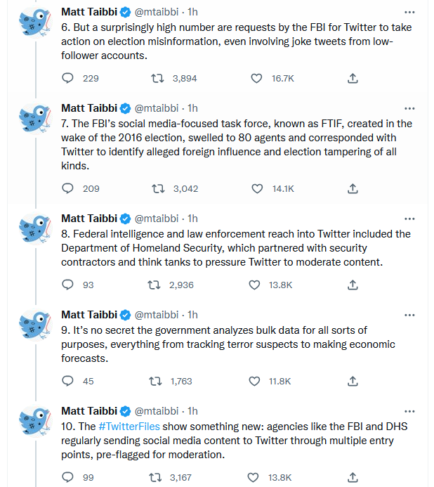Retweet tweet 9 with 1,763 retweets
The height and width of the screenshot is (487, 434).
click(x=155, y=381)
